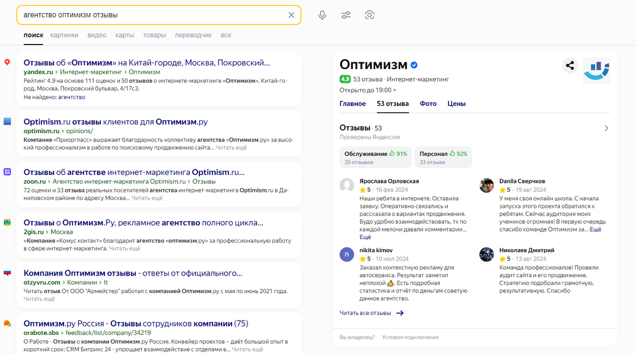Open Условия подключения link
Screen dimensions: 636x354
tap(410, 337)
